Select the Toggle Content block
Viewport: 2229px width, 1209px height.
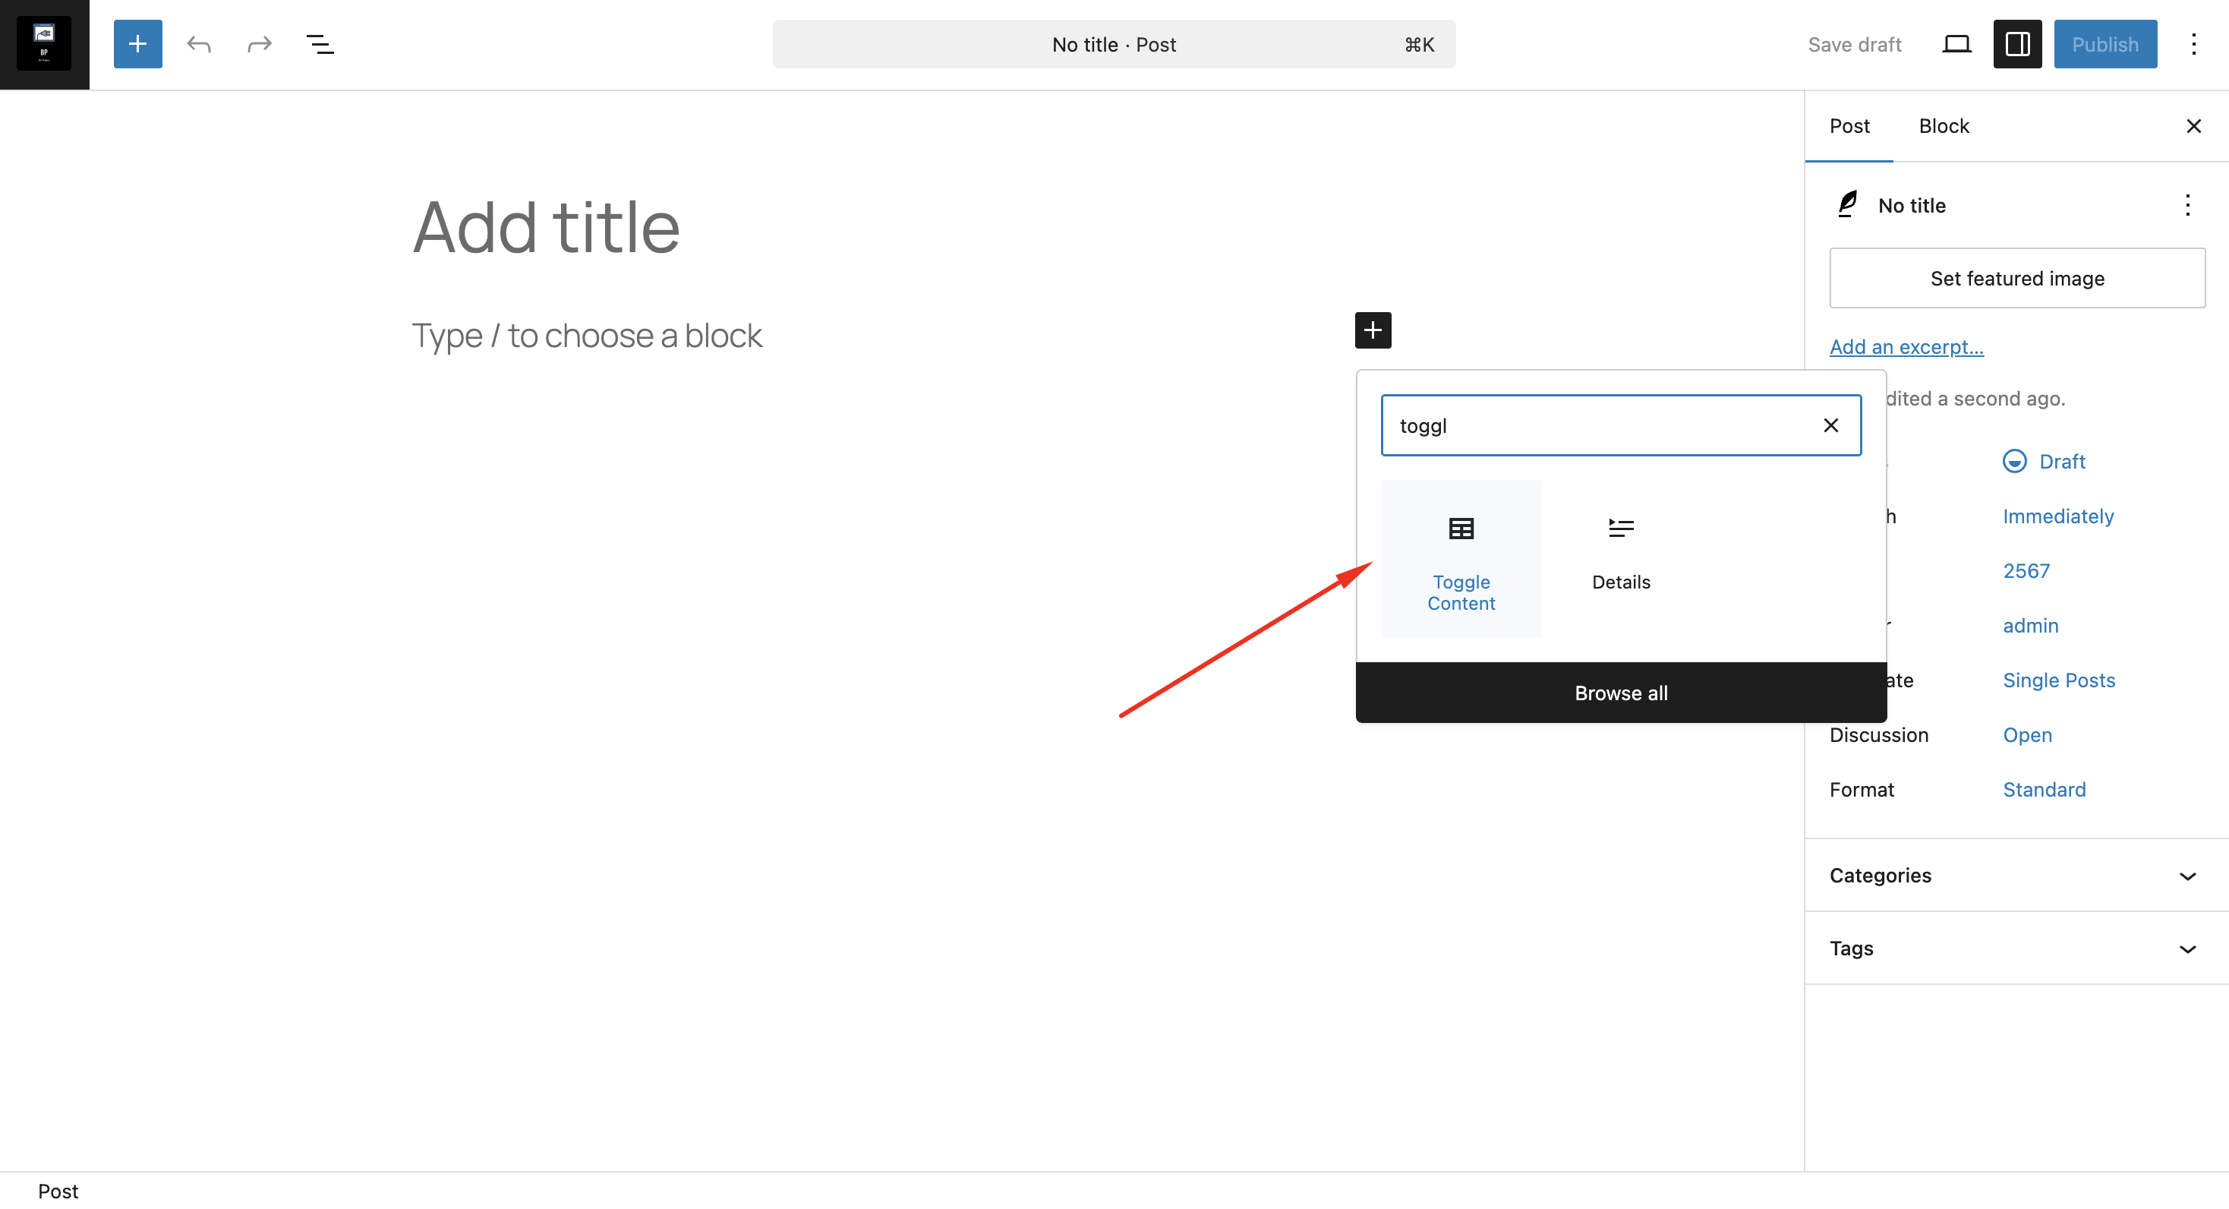pyautogui.click(x=1461, y=559)
